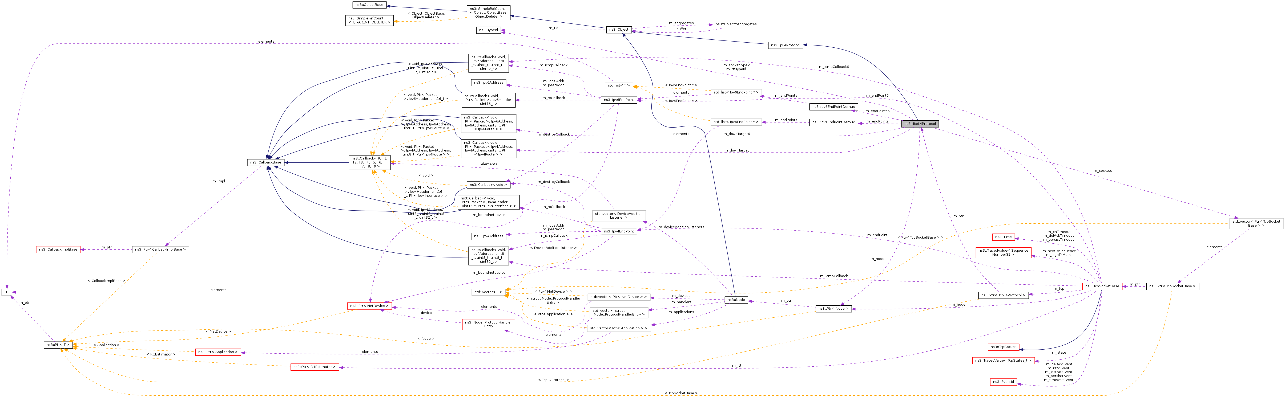1285x397 pixels.
Task: Click the std::vector< Ptr< Application > > node
Action: click(x=619, y=329)
